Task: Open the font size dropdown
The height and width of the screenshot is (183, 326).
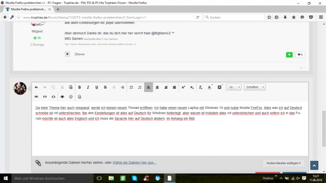Action: (x=234, y=87)
